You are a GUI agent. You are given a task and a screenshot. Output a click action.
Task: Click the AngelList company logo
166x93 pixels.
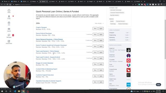click(129, 50)
